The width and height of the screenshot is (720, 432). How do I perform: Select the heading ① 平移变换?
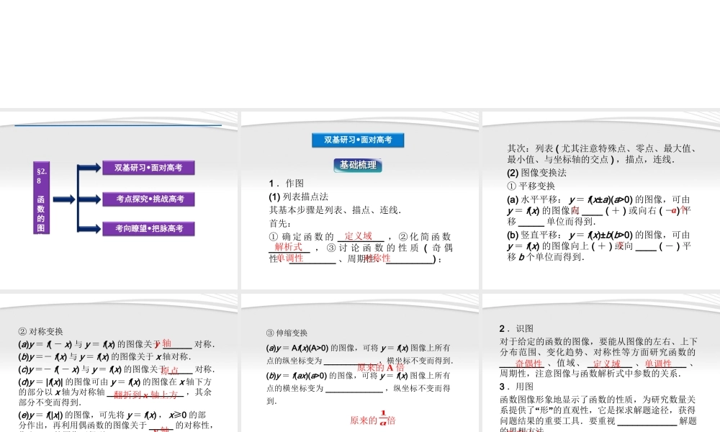531,186
